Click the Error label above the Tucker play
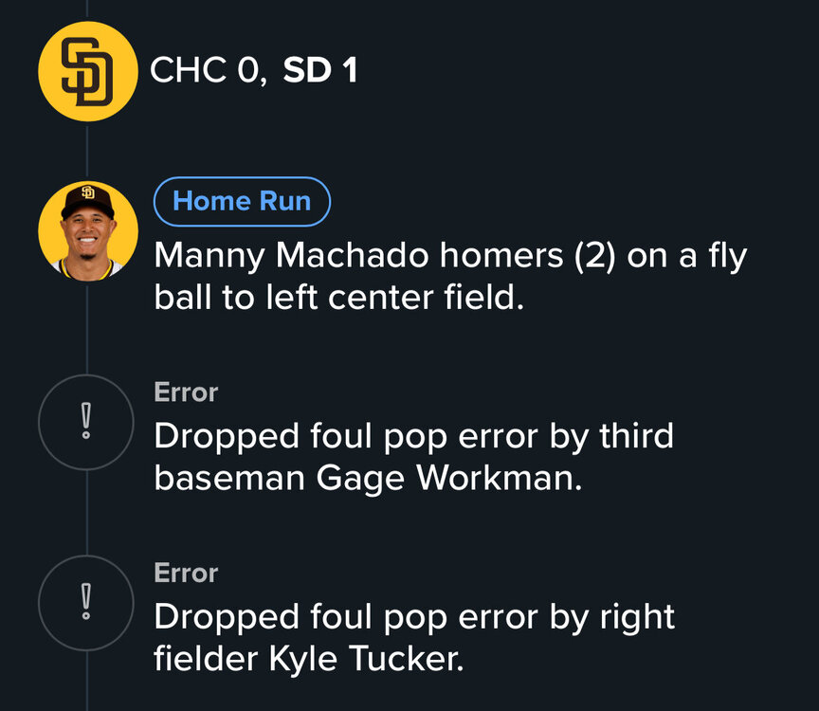This screenshot has width=819, height=711. point(186,574)
